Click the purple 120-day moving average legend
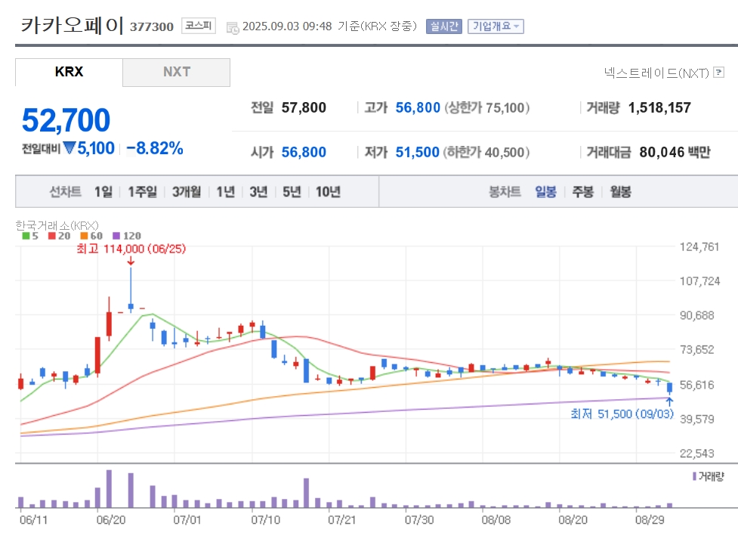Viewport: 738px width, 539px height. click(127, 236)
